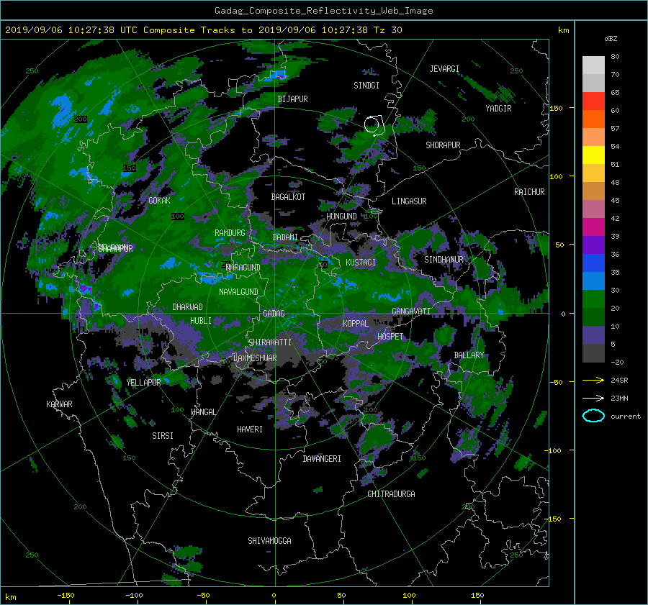Click the 150 tick on right axis
The image size is (648, 605).
557,108
